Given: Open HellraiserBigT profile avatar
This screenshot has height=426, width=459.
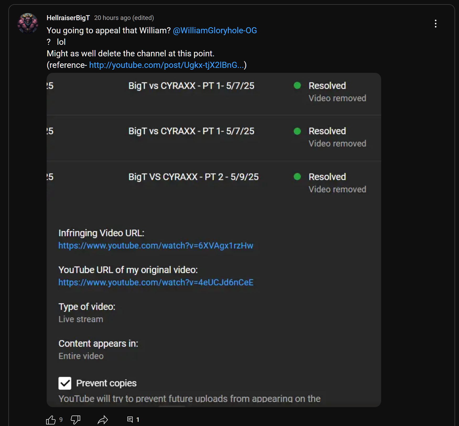Looking at the screenshot, I should (x=28, y=23).
